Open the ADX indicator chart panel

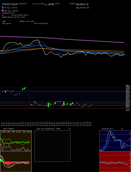click(16, 141)
